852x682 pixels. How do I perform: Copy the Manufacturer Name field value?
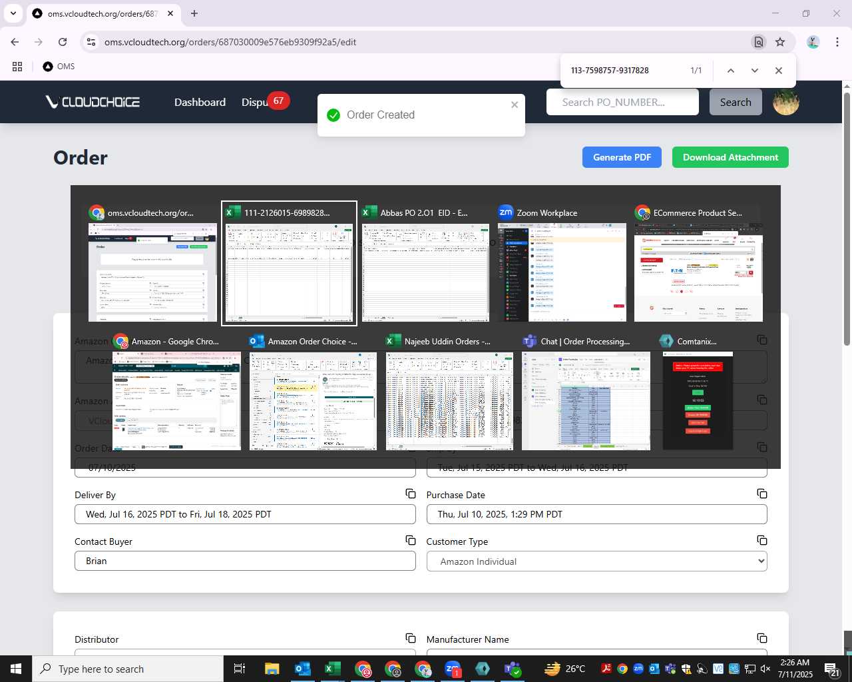[x=762, y=638]
